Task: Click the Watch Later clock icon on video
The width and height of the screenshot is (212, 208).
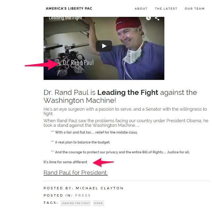Action: 148,18
